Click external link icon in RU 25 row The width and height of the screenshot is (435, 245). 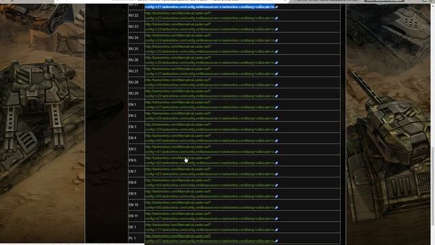[x=277, y=52]
